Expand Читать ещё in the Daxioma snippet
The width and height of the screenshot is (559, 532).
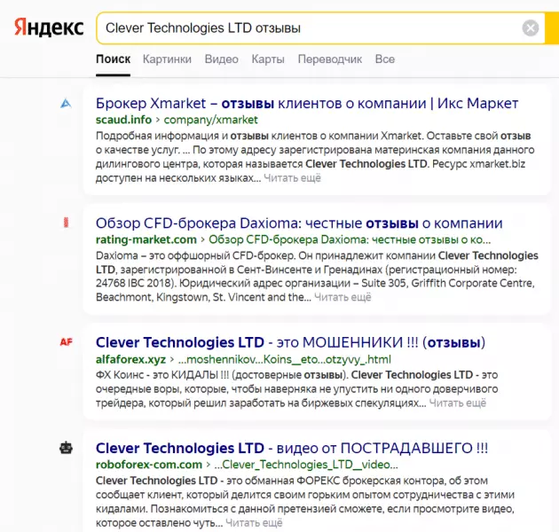coord(342,297)
